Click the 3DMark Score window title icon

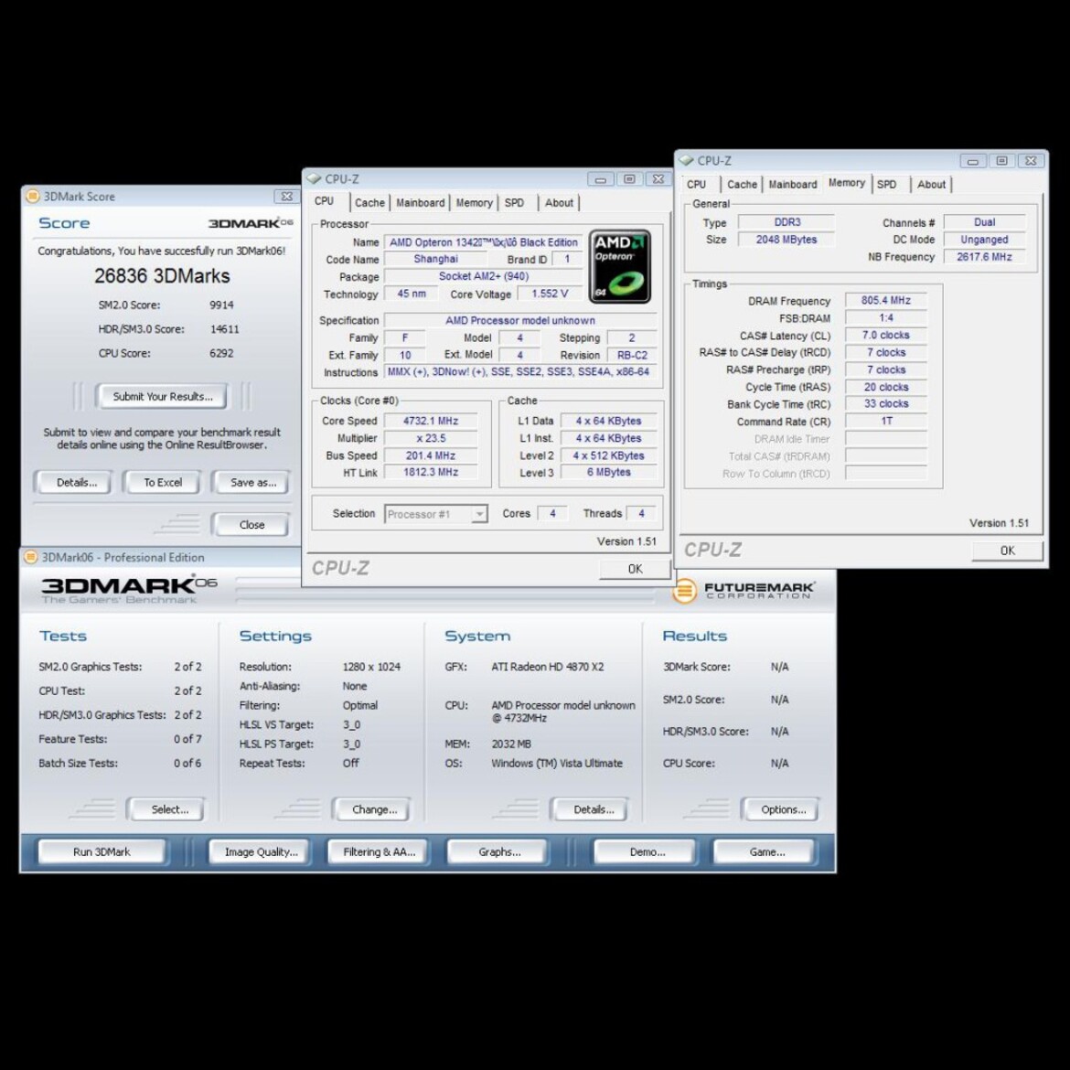33,197
